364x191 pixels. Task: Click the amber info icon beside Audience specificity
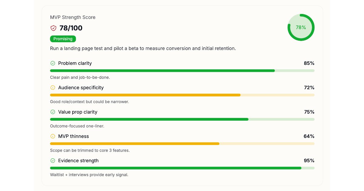pos(52,88)
